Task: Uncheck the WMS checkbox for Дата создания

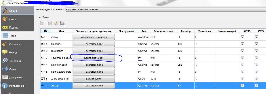Action: coord(242,79)
